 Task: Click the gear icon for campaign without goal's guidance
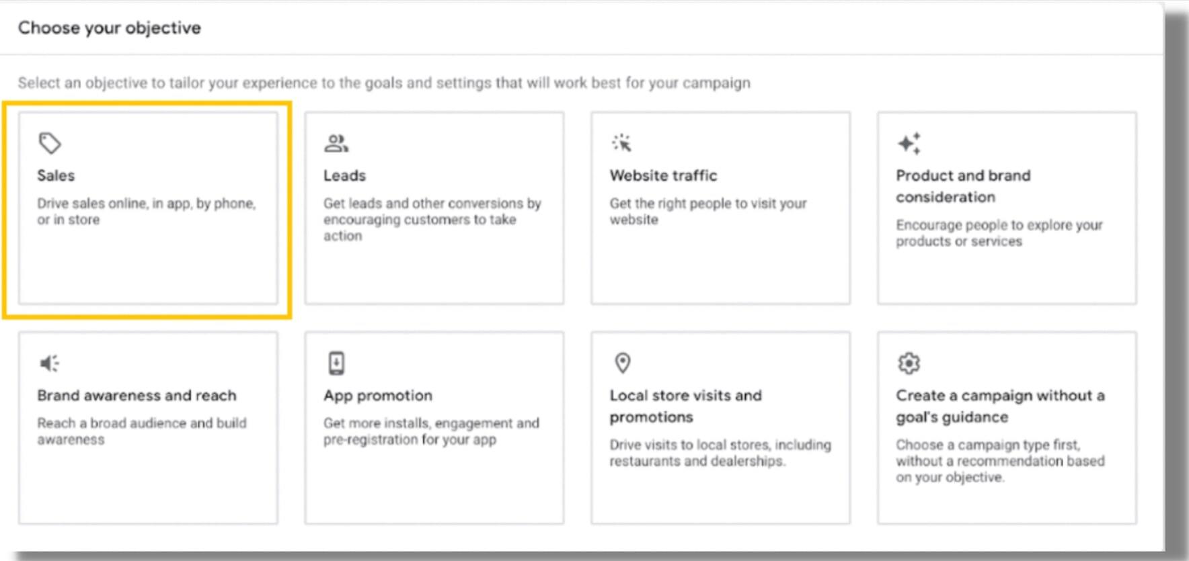point(909,361)
